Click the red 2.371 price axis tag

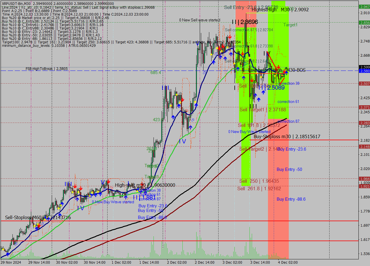click(364, 107)
